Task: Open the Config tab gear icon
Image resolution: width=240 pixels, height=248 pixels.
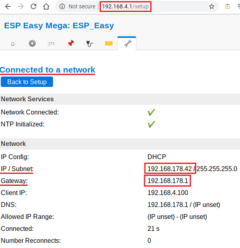Action: pos(32,43)
